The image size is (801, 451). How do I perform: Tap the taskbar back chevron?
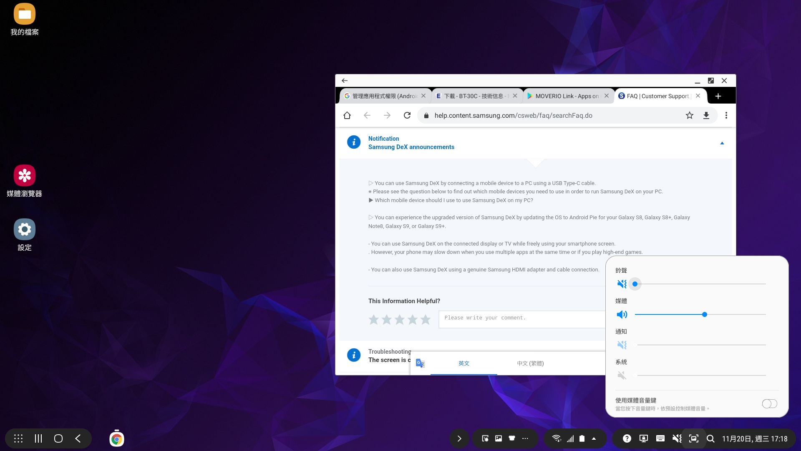pos(78,438)
